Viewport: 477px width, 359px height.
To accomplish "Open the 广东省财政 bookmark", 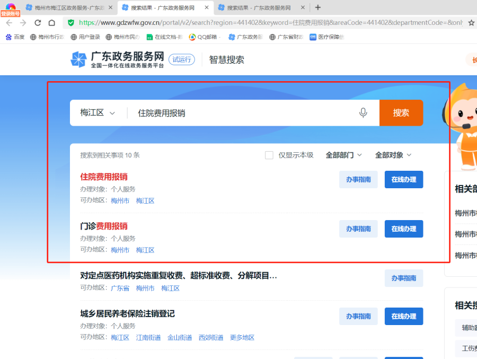I will coord(286,37).
